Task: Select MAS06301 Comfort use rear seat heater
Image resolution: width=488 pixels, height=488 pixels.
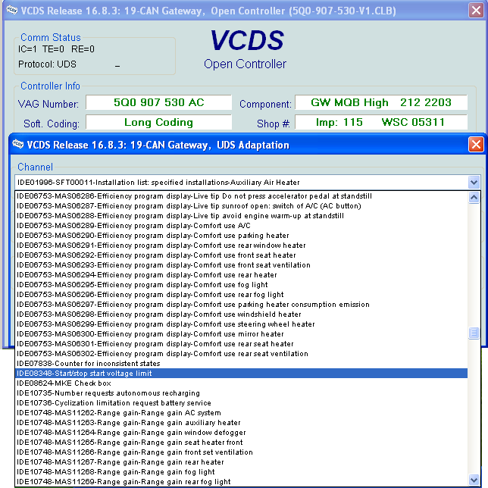Action: (x=241, y=344)
